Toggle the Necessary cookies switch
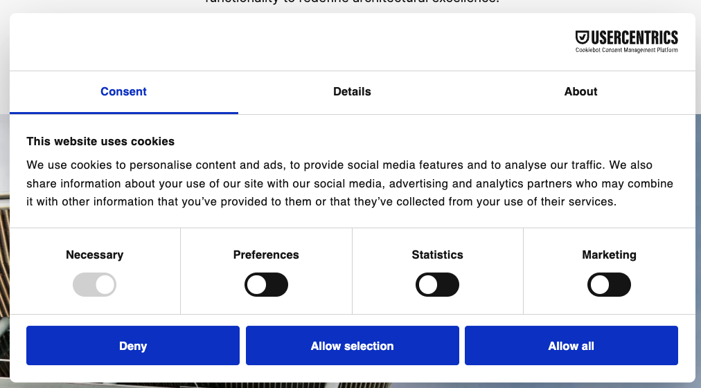Viewport: 701px width, 388px height. point(94,285)
